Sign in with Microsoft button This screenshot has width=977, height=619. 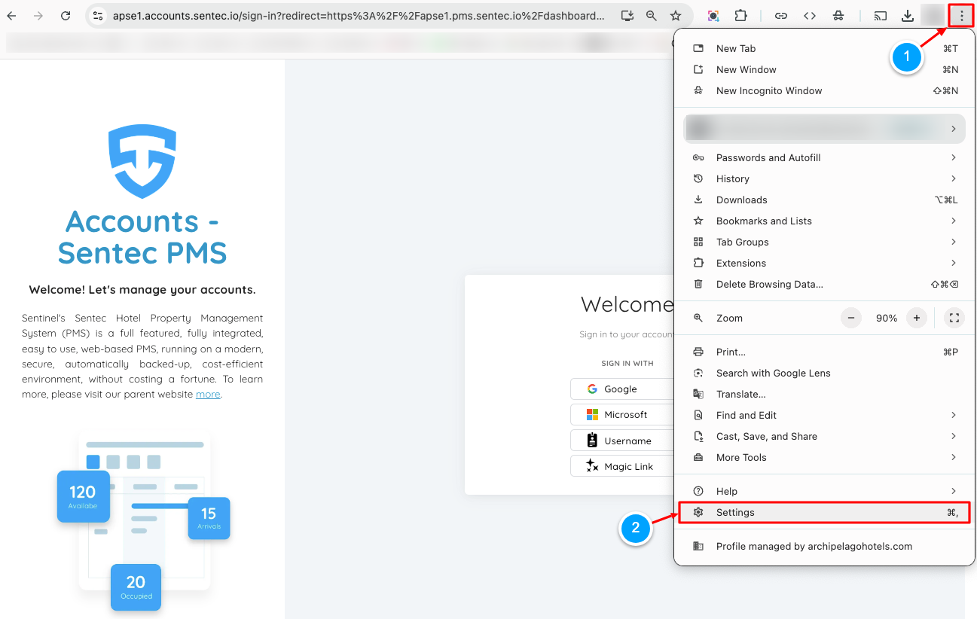point(622,415)
